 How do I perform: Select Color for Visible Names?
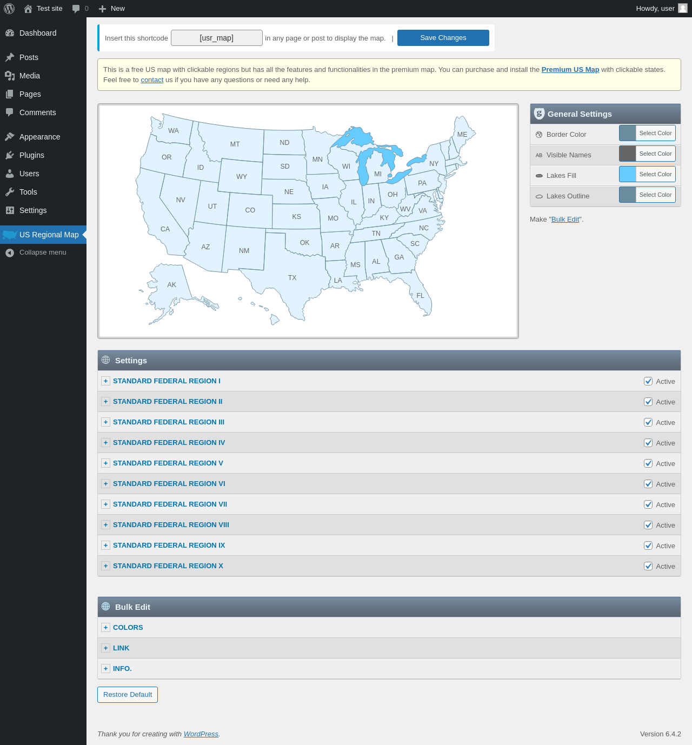[x=647, y=154]
